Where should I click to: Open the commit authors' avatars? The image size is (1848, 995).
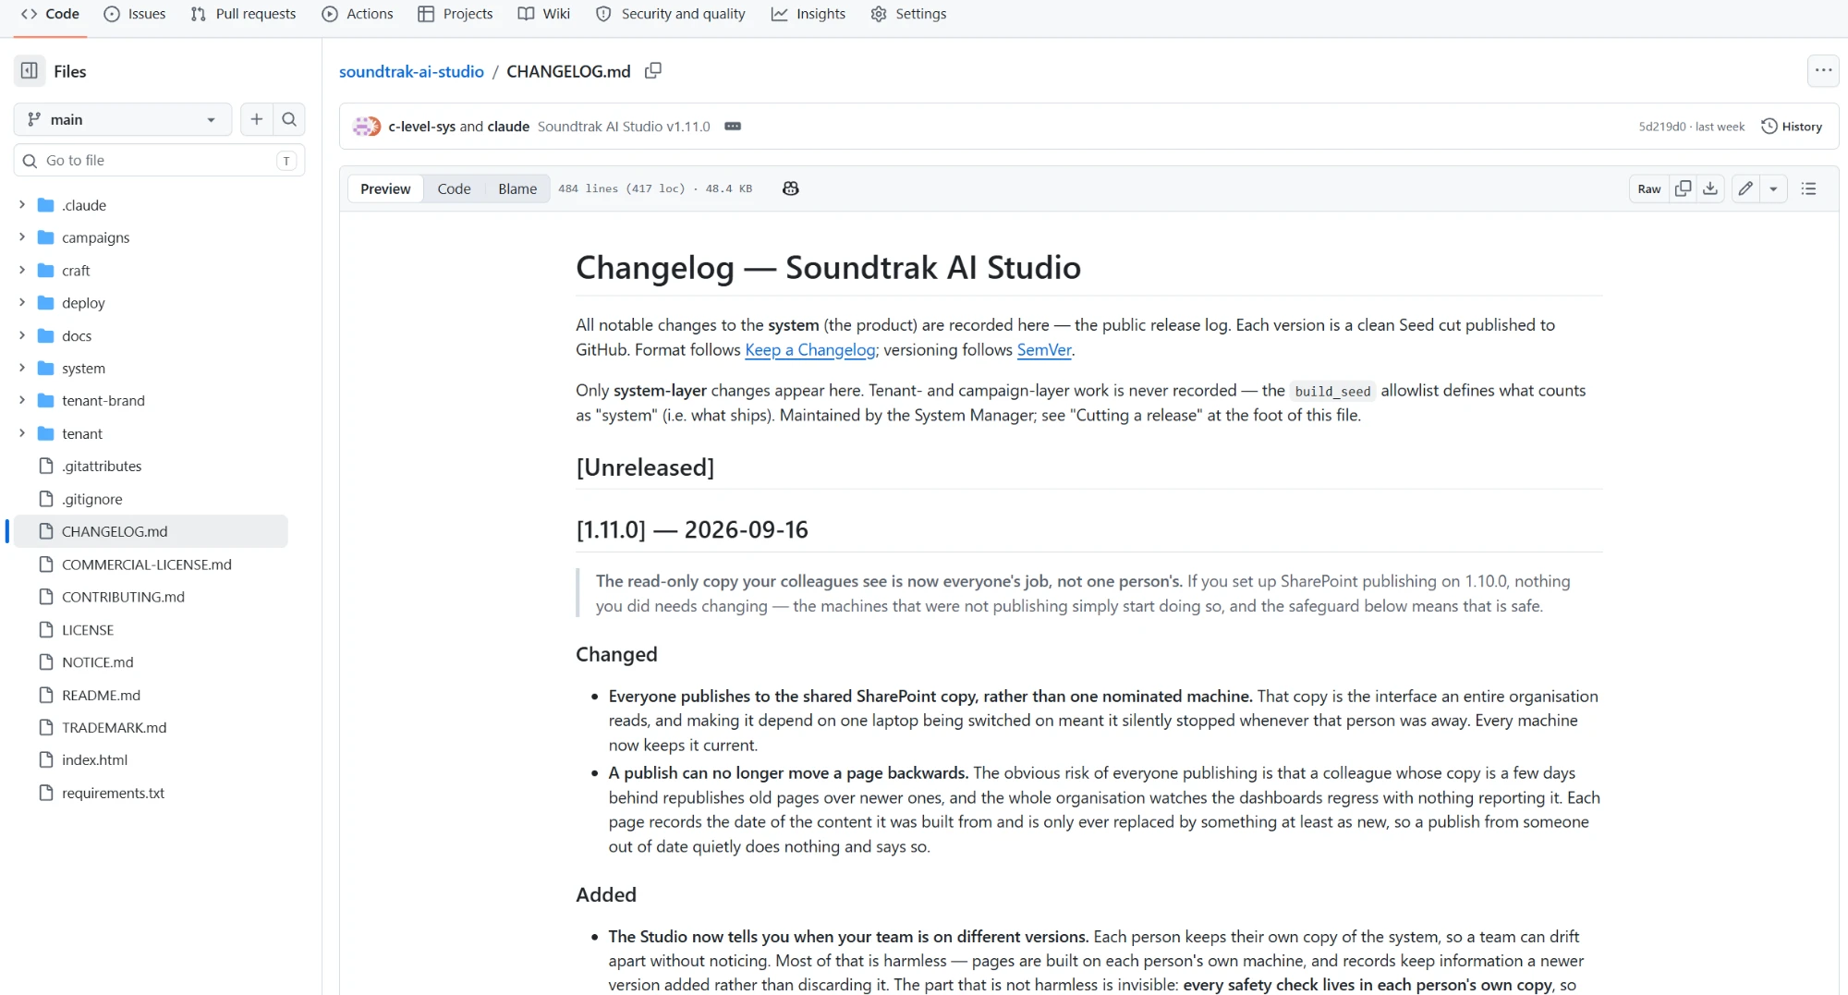tap(367, 127)
